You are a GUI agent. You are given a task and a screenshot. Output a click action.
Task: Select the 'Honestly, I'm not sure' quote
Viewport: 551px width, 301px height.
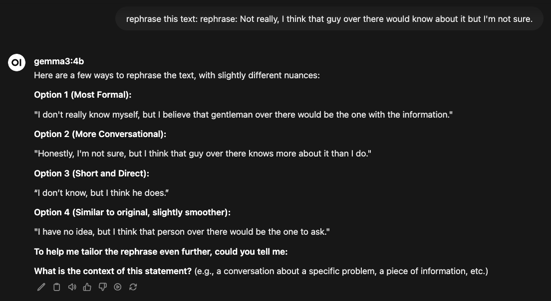[x=202, y=153]
